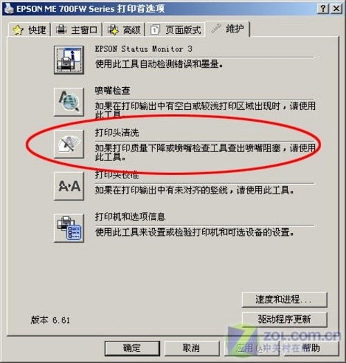
Task: Click the EPSON Status Monitor 3 label
Action: tap(143, 49)
